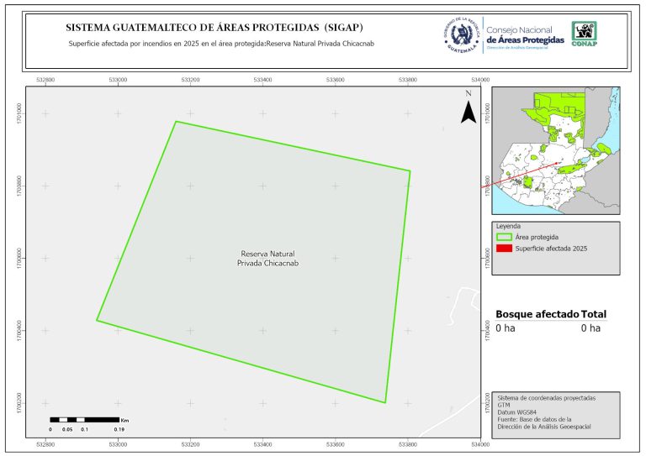Click the kilometer scale bar
Screen dimensions: 646x456
point(84,419)
